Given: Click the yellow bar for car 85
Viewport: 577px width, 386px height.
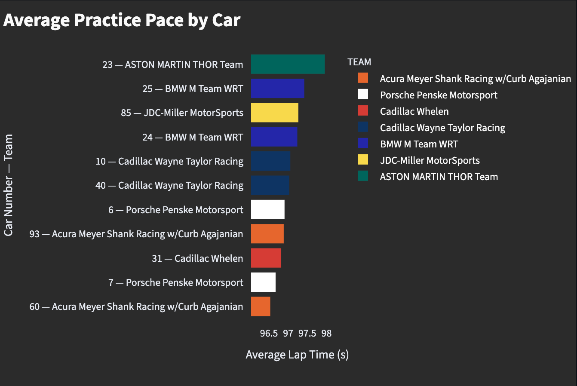Looking at the screenshot, I should 274,113.
